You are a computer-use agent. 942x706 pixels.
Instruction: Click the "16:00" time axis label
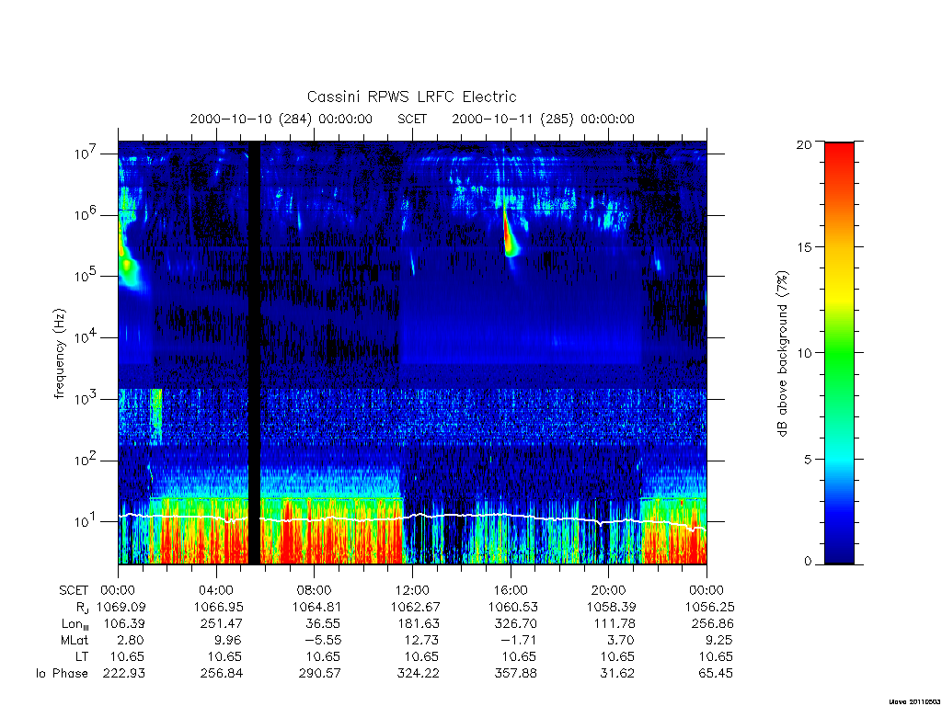511,590
